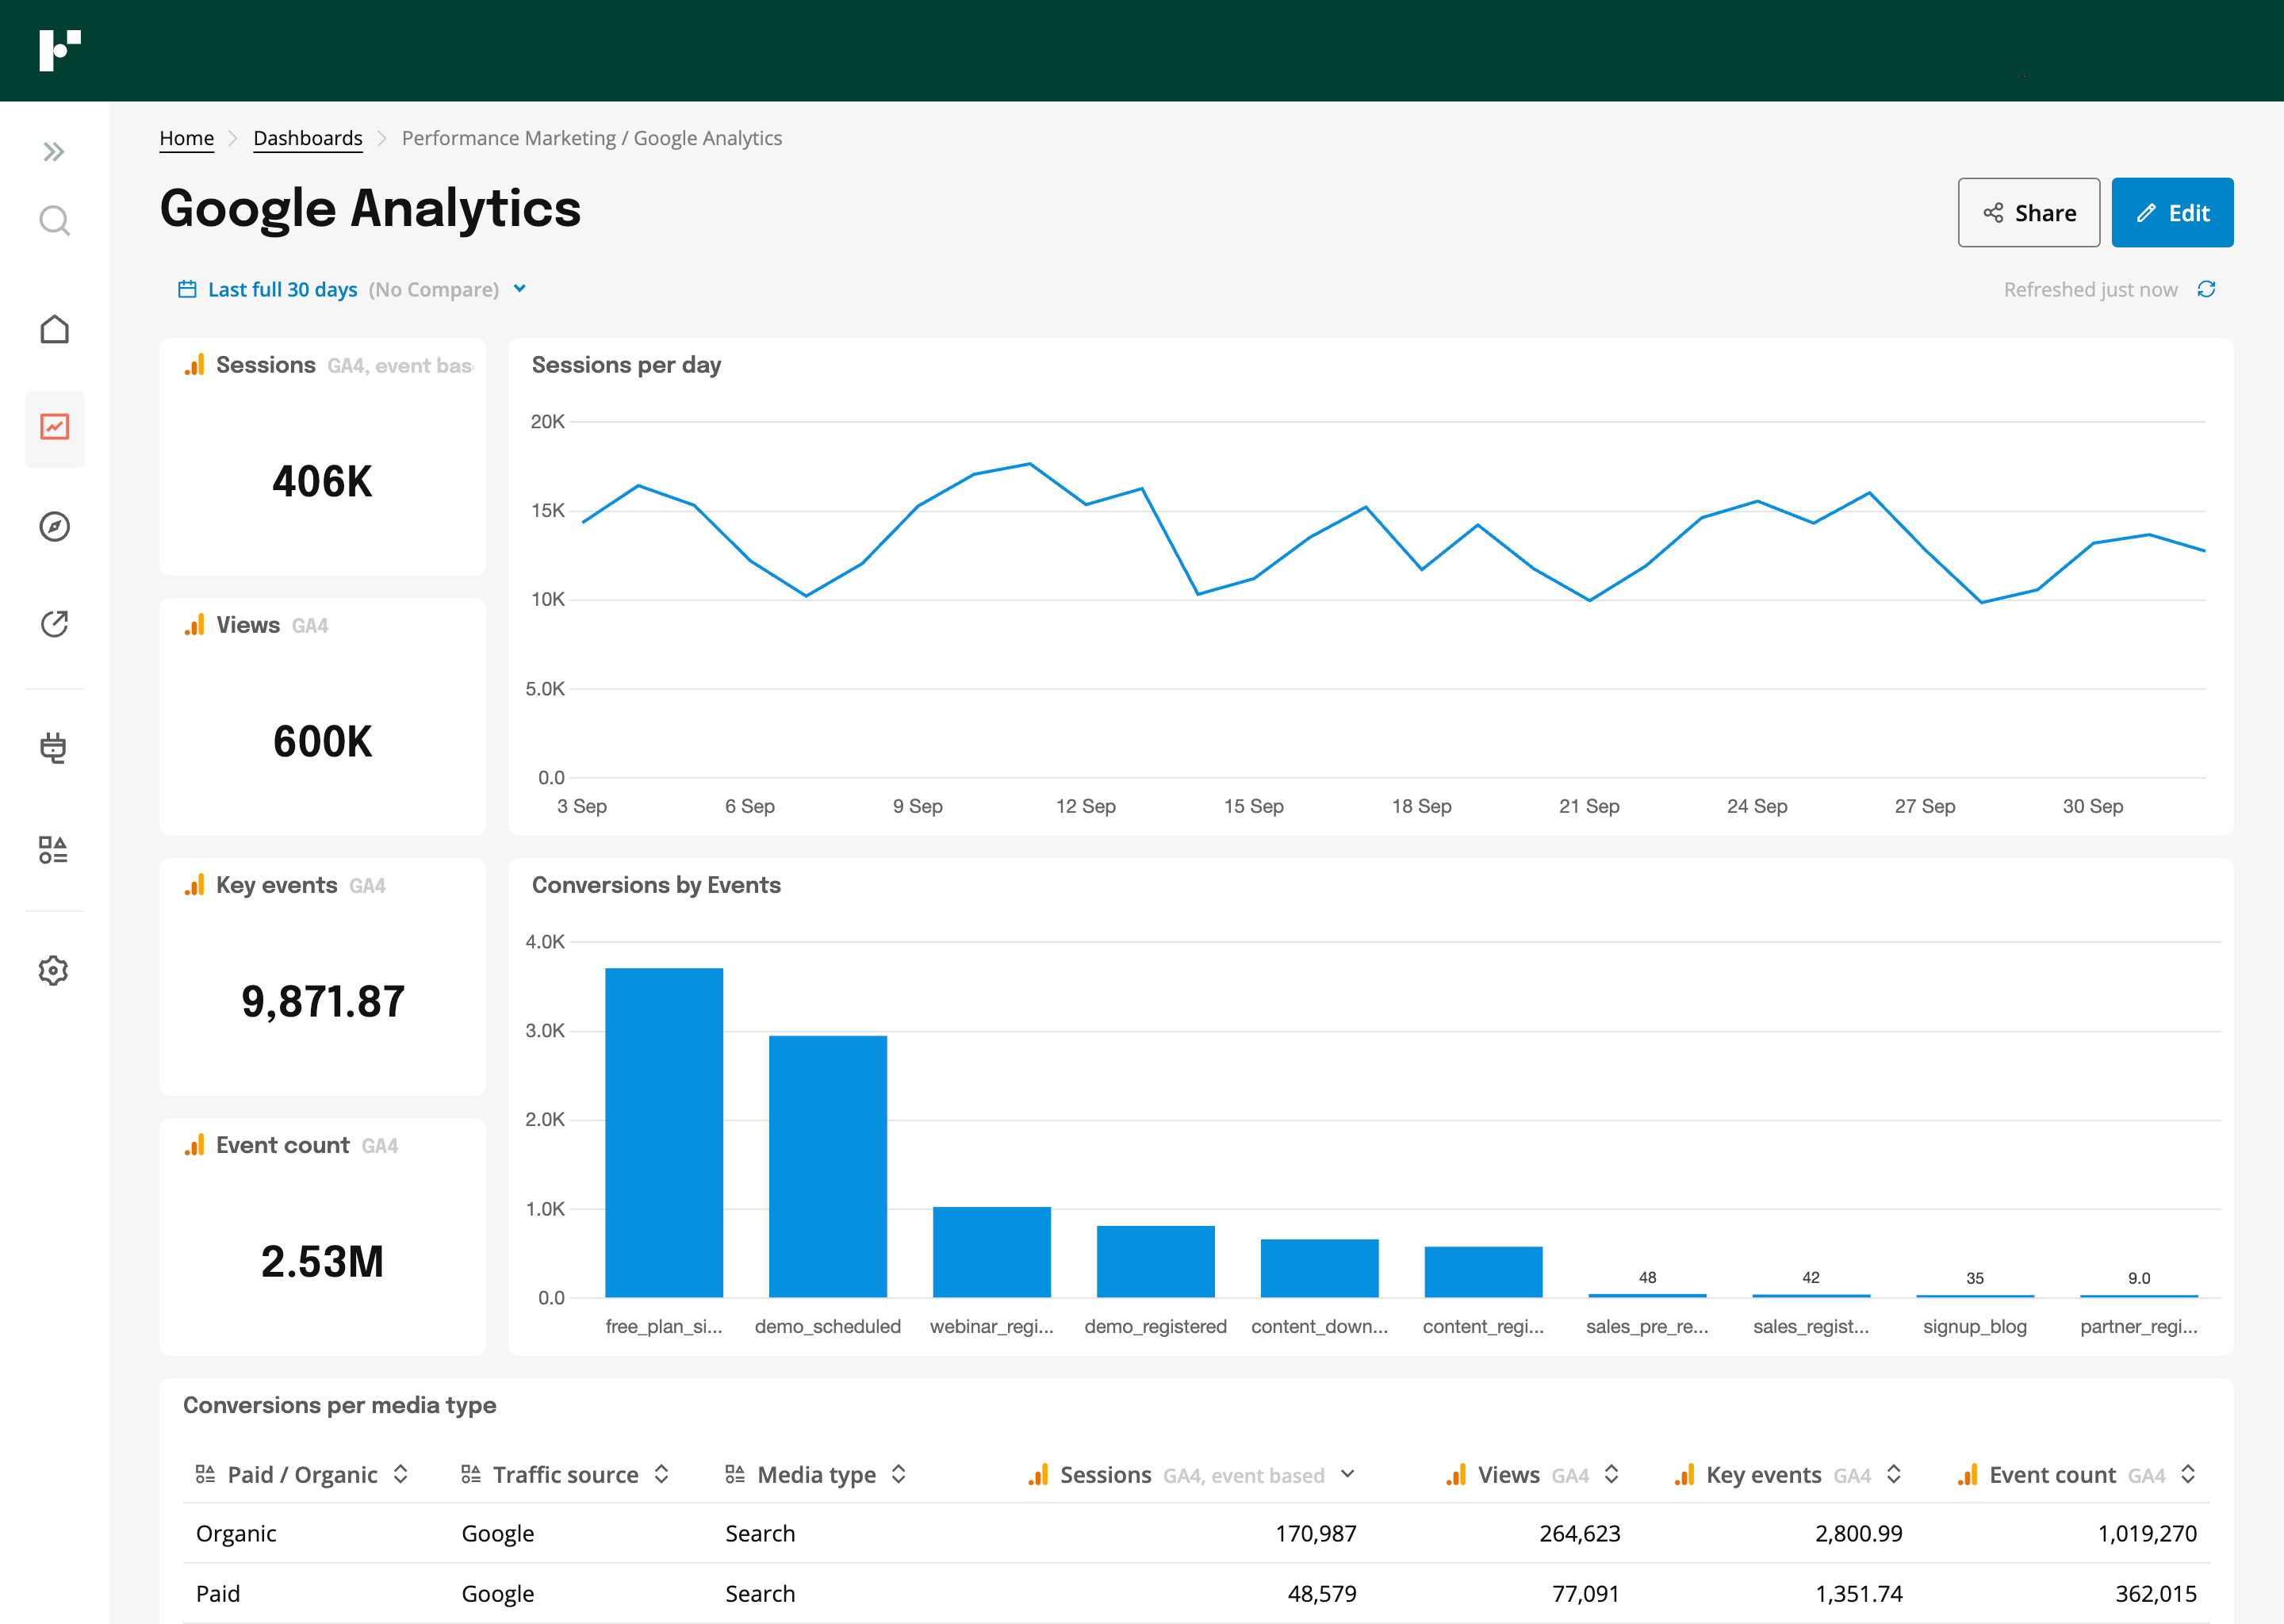The height and width of the screenshot is (1624, 2284).
Task: Open the Dashboards chart icon in sidebar
Action: tap(54, 428)
